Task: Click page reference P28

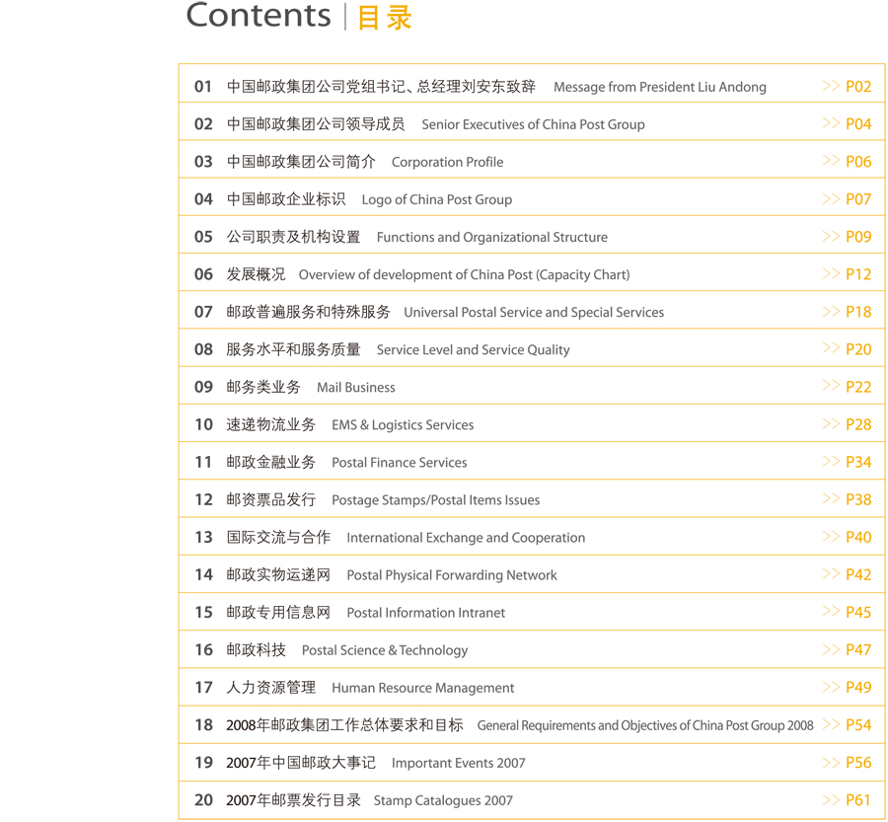Action: coord(858,425)
